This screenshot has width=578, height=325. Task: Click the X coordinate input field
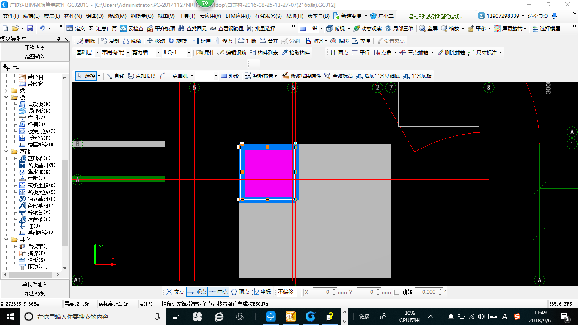(325, 292)
